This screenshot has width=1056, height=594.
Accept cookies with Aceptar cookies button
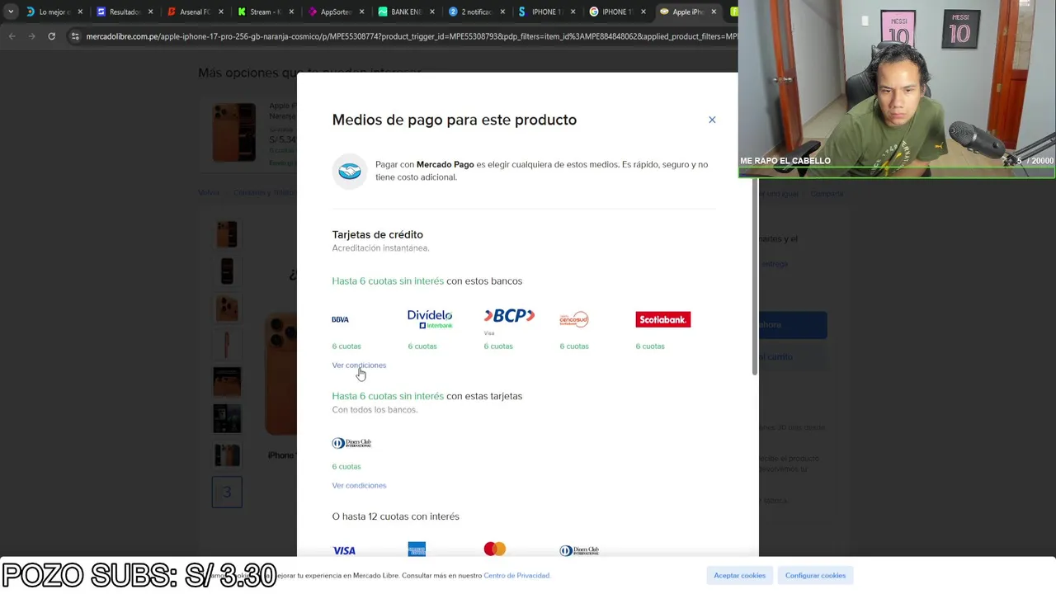[740, 575]
